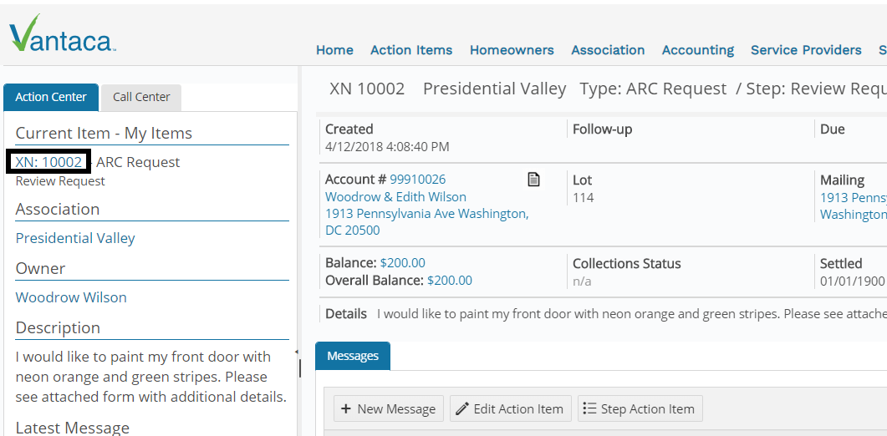Open the Presidential Valley association link
The height and width of the screenshot is (436, 887).
coord(75,238)
